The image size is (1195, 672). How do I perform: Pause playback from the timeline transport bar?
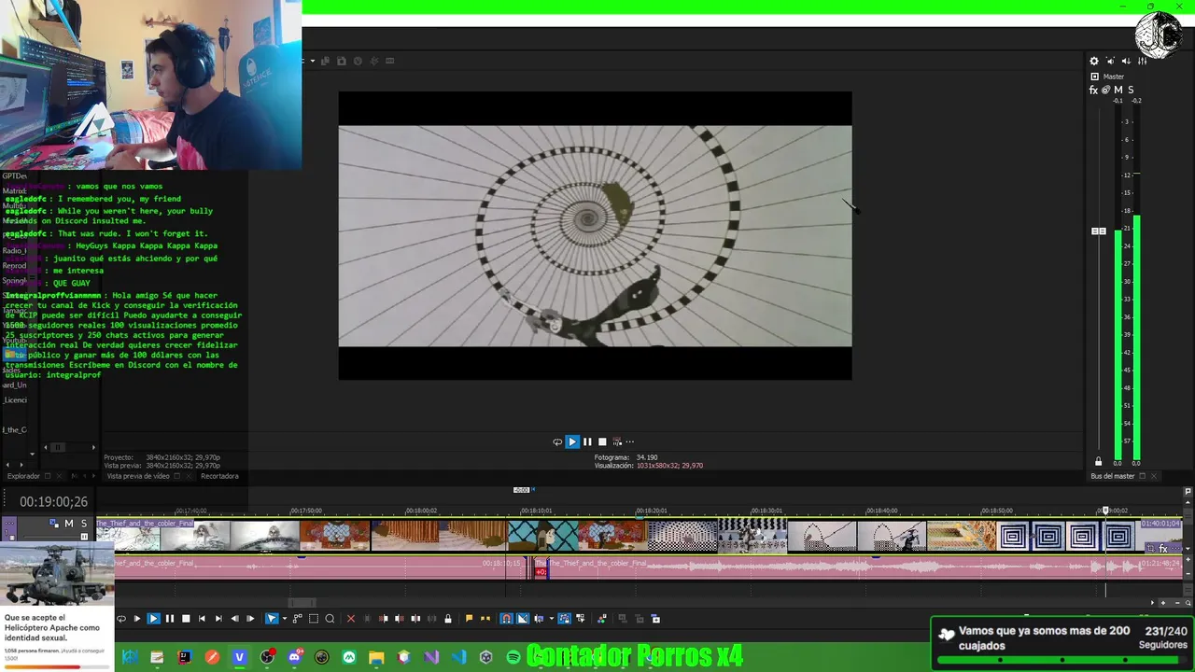170,618
